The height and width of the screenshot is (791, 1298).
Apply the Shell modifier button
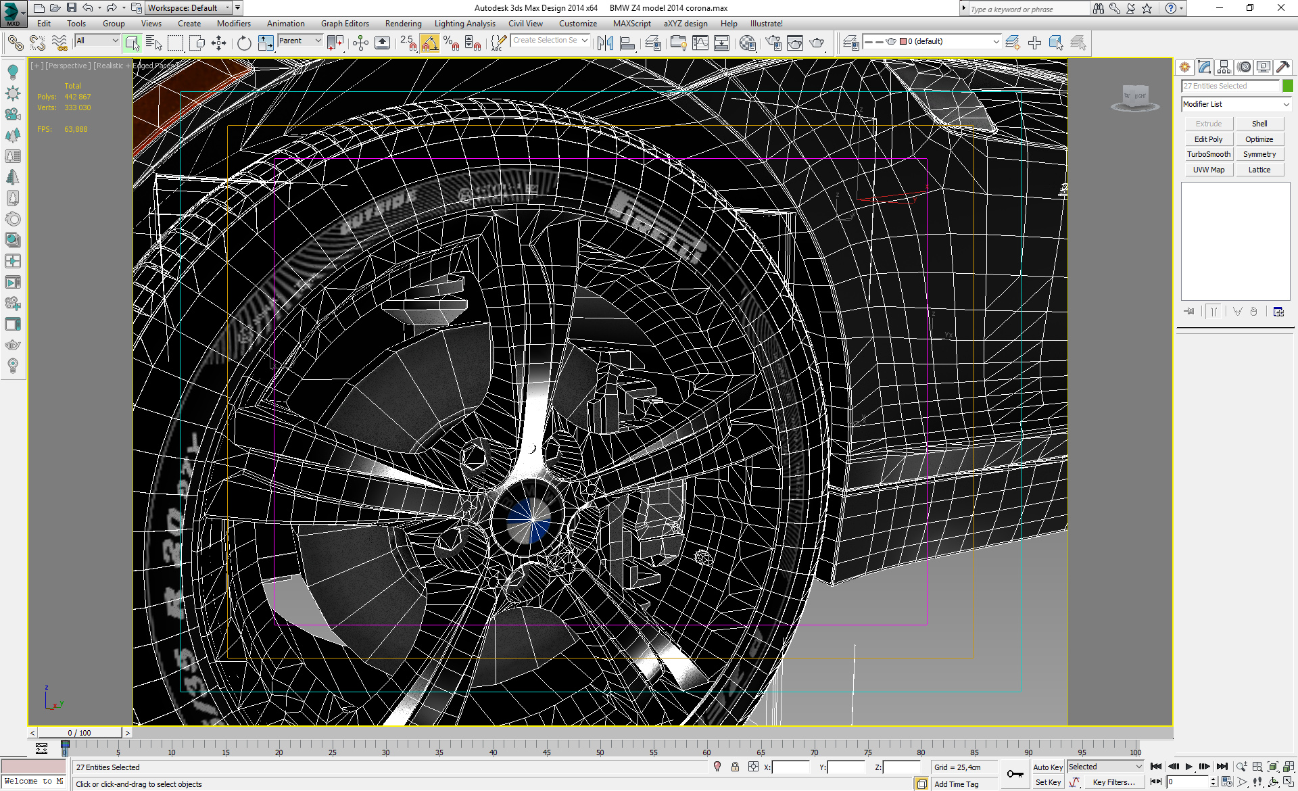[x=1259, y=124]
